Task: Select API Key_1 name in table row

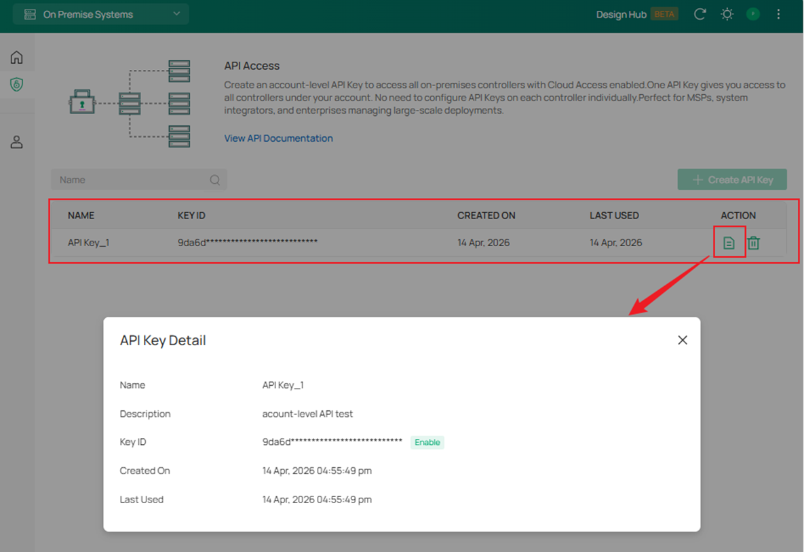Action: click(x=89, y=242)
